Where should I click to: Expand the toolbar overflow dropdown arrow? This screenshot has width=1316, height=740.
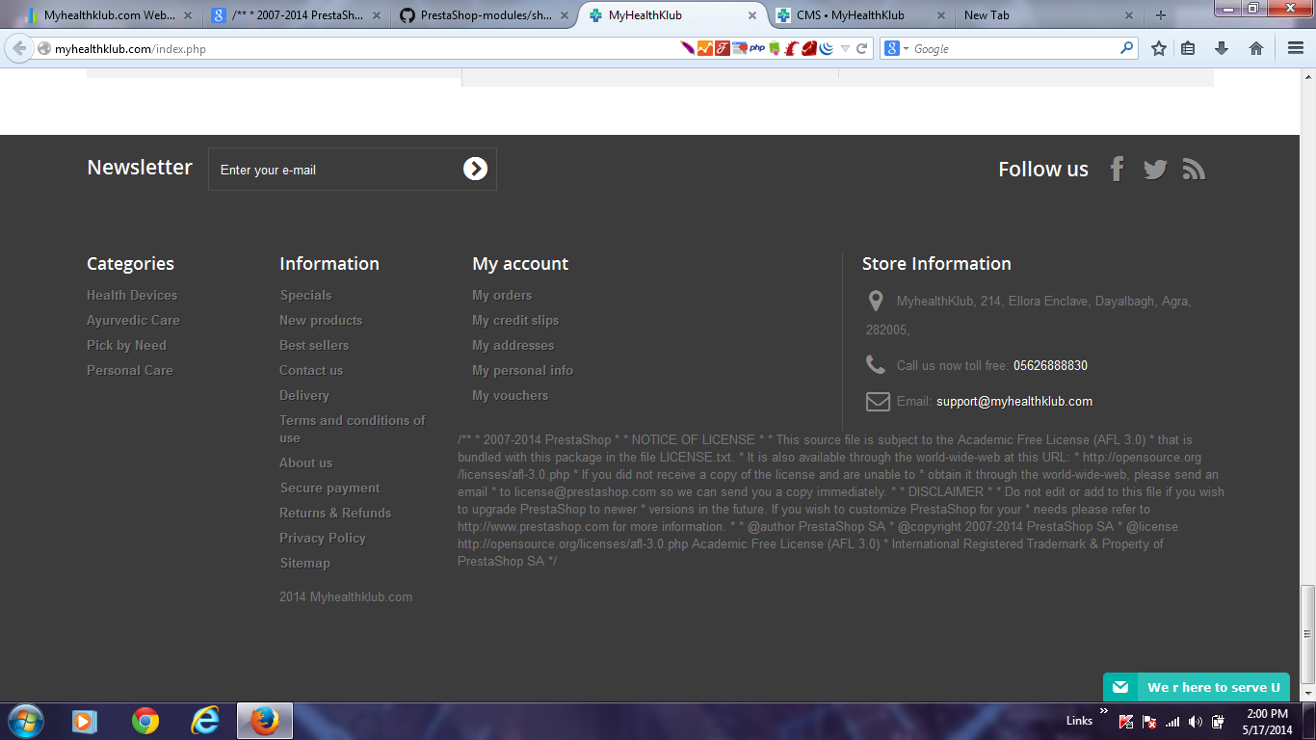(845, 48)
